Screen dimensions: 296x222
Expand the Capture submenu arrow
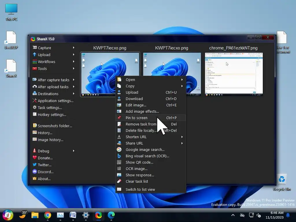click(x=74, y=48)
